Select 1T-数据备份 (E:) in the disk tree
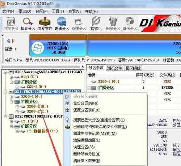This screenshot has height=166, width=181. 42,131
